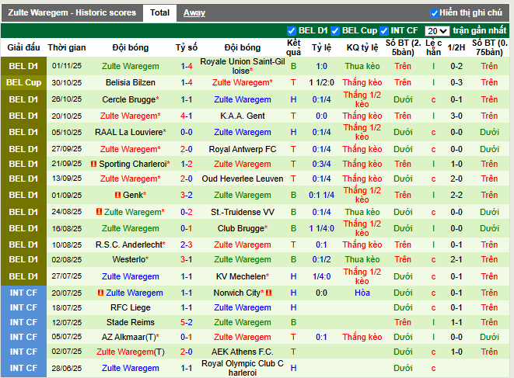Click the trận gần nhất label
Viewport: 514px width, 378px height.
[480, 31]
